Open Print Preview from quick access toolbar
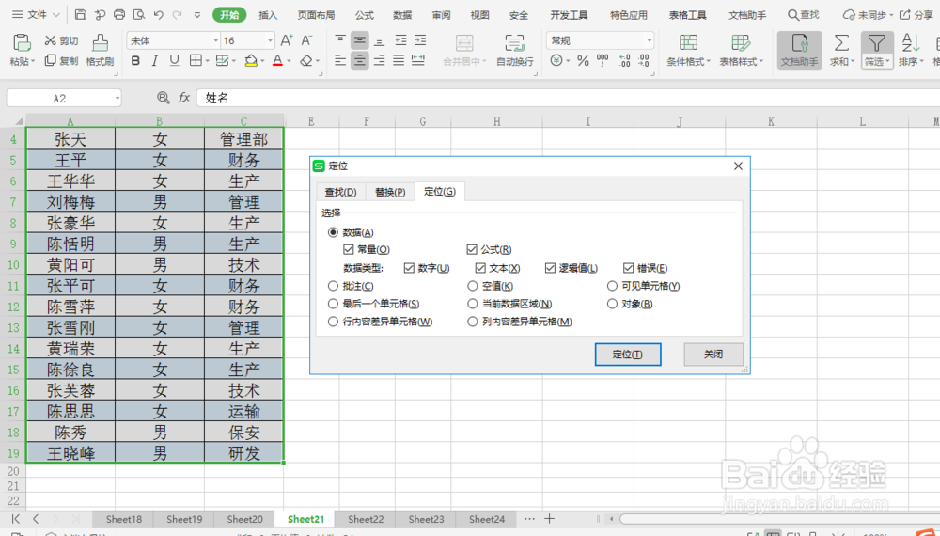This screenshot has width=940, height=536. (x=139, y=15)
